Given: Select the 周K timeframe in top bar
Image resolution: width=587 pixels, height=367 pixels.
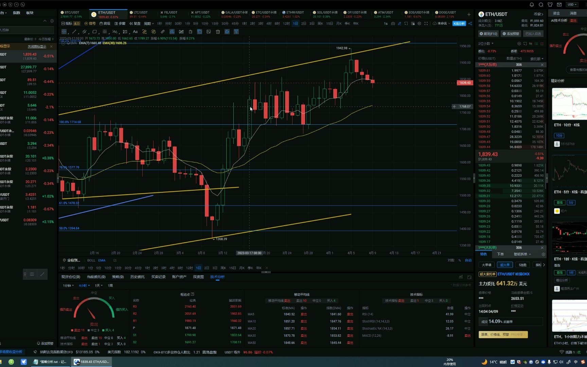Looking at the screenshot, I should (x=320, y=23).
